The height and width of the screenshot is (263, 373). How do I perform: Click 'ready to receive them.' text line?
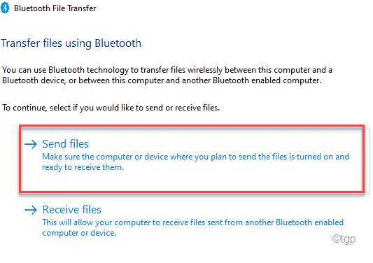pyautogui.click(x=83, y=167)
